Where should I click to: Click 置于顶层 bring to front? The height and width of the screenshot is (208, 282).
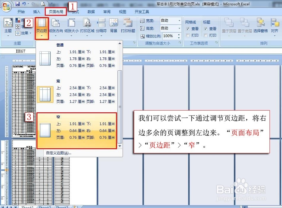click(x=229, y=27)
